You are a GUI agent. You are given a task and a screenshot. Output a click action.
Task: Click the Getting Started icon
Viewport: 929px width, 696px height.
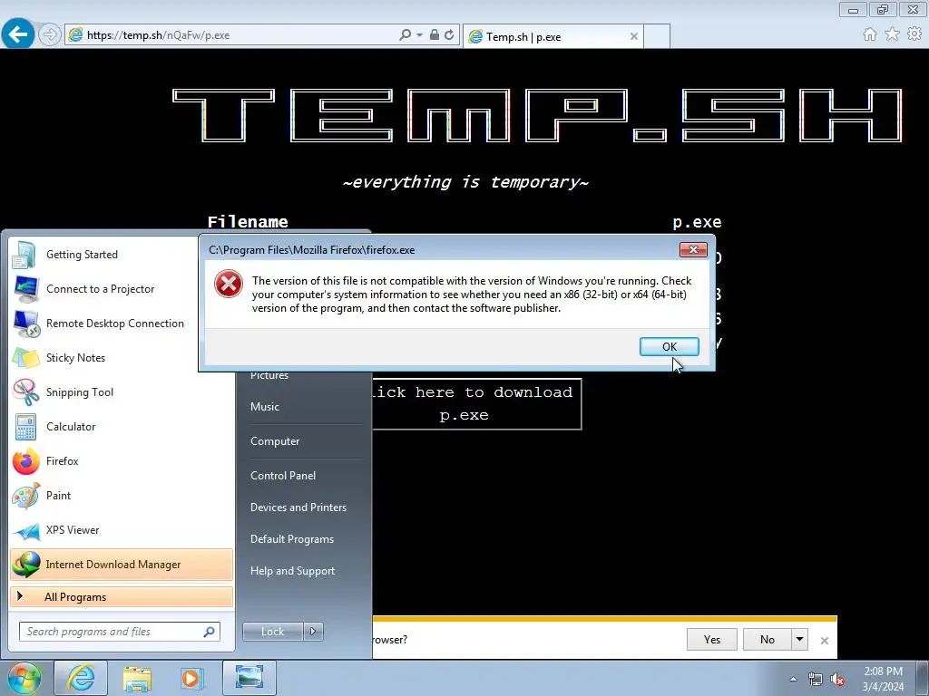coord(24,255)
